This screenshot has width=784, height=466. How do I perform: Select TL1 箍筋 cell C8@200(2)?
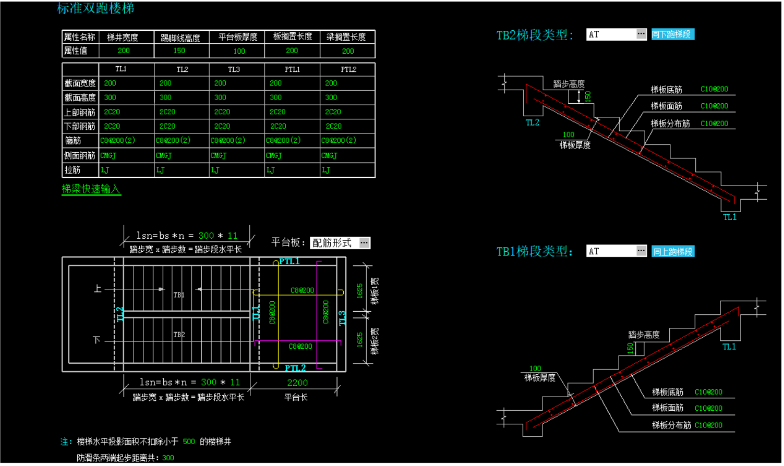117,140
